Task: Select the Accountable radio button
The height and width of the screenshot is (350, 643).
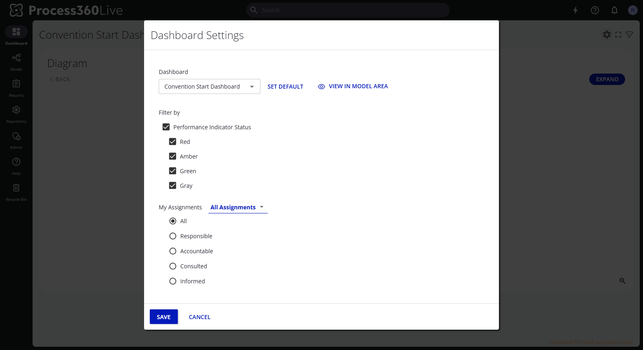Action: coord(173,251)
